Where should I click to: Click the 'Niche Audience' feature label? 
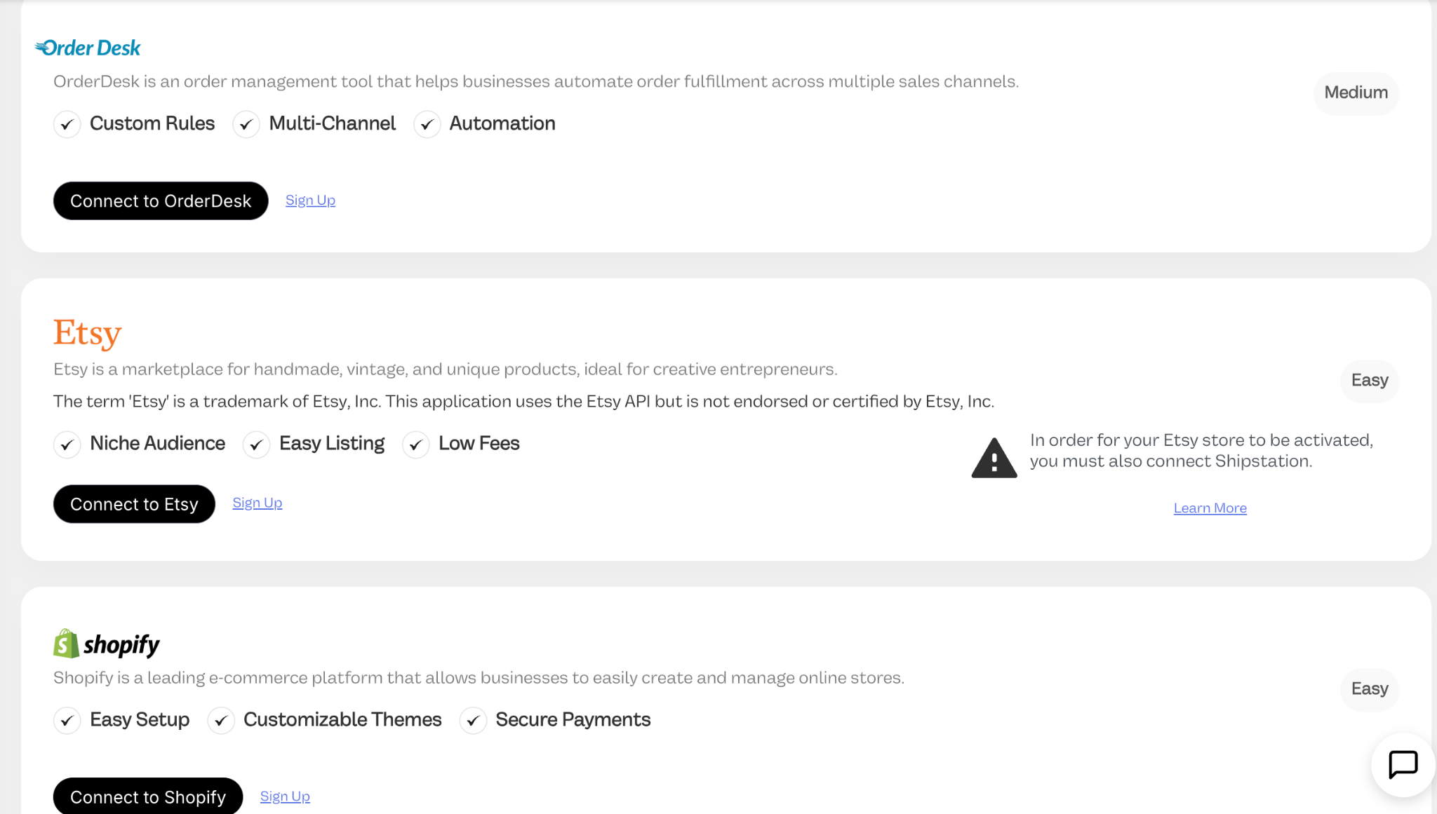158,443
